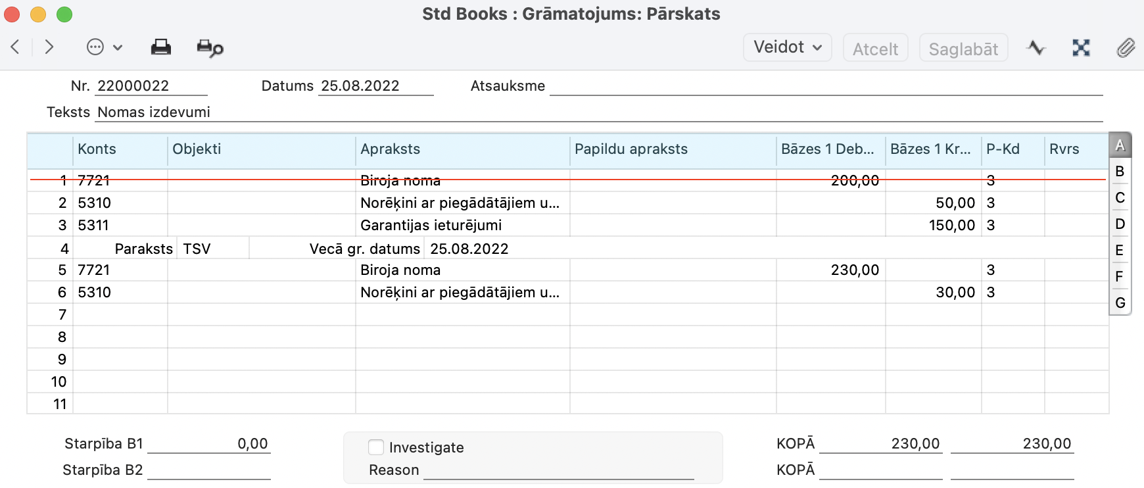The image size is (1144, 488).
Task: Expand the Veidot dropdown
Action: pos(787,47)
